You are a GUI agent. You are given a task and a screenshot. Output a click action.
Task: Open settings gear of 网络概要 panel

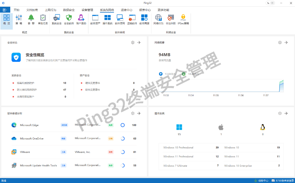[x=280, y=43]
